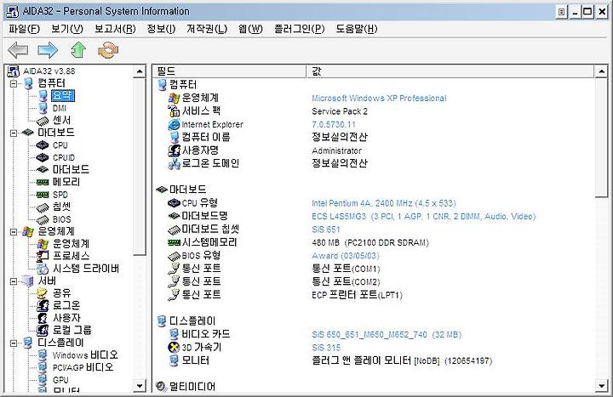
Task: Select the 480 MB (PC2100 DDR SDRAM) value
Action: [x=370, y=243]
